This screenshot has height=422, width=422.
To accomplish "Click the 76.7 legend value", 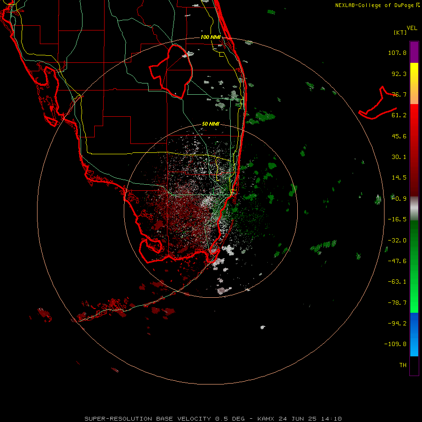I will 399,94.
